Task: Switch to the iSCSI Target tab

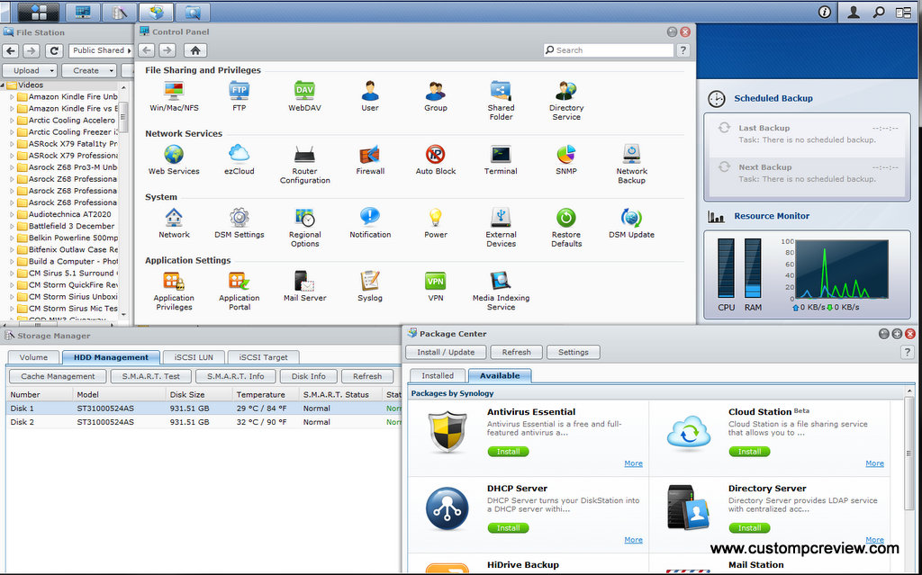Action: pyautogui.click(x=264, y=357)
